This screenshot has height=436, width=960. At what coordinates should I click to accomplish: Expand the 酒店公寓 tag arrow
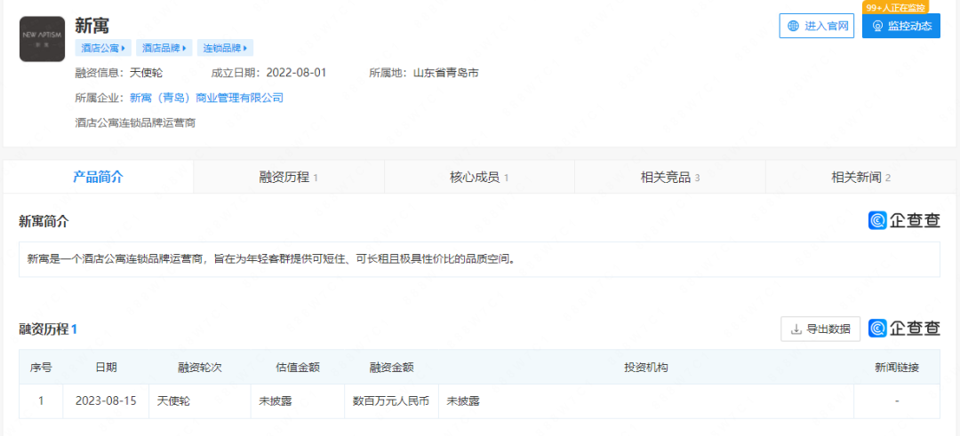click(123, 48)
